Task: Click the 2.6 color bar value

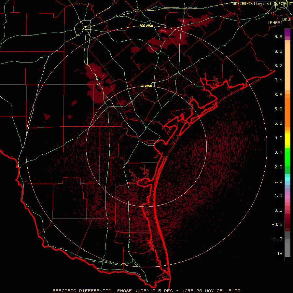Action: (278, 167)
